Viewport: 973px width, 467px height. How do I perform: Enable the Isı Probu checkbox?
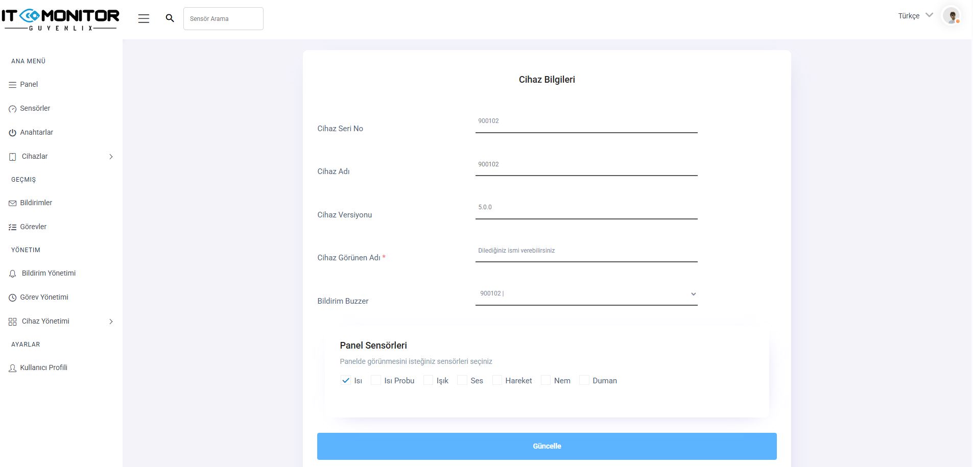click(376, 381)
